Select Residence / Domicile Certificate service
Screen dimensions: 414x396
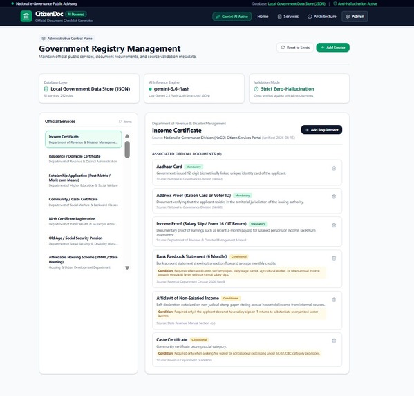click(84, 159)
